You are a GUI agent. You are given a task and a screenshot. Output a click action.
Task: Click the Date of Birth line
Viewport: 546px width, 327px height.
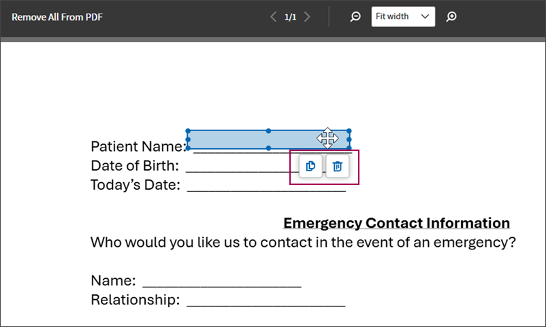pyautogui.click(x=242, y=171)
